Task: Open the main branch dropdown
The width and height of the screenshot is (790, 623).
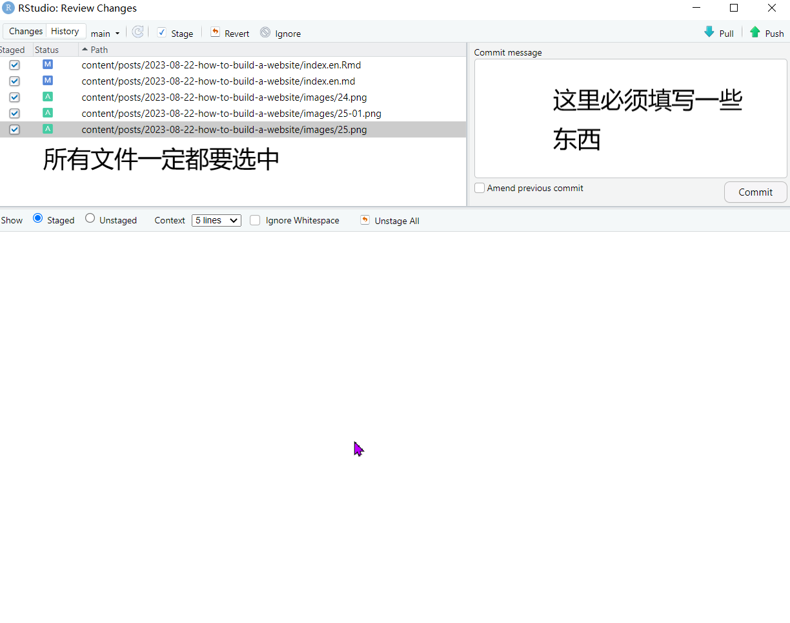Action: [x=105, y=34]
